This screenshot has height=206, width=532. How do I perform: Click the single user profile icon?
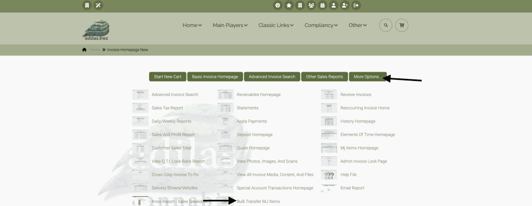pos(334,5)
